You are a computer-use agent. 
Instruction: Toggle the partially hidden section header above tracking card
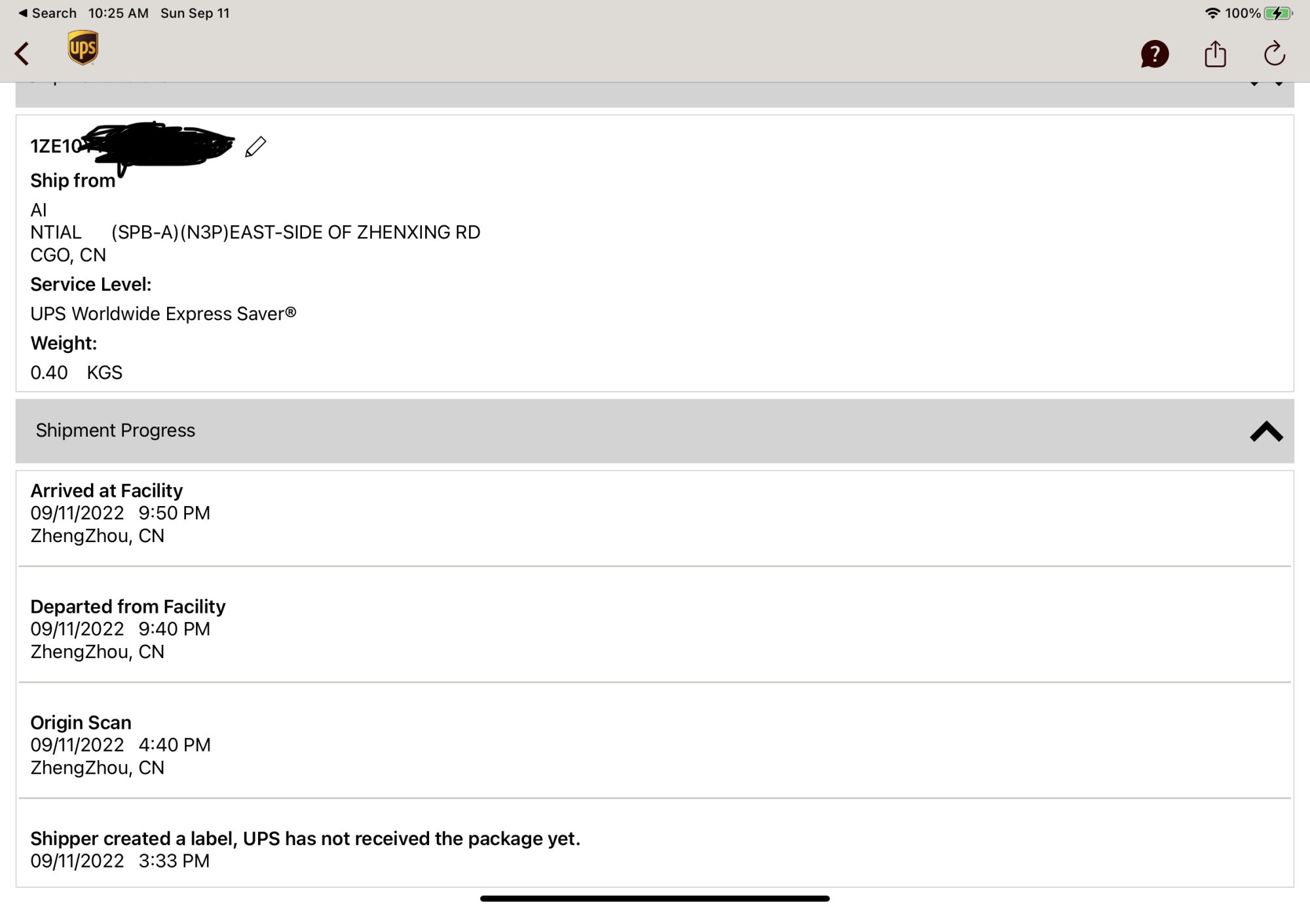tap(655, 94)
